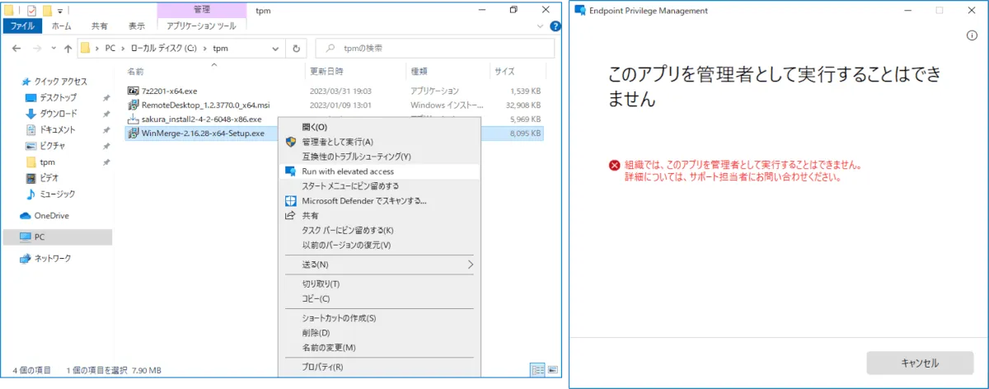The image size is (989, 389).
Task: Open the ファイル tab
Action: point(21,26)
